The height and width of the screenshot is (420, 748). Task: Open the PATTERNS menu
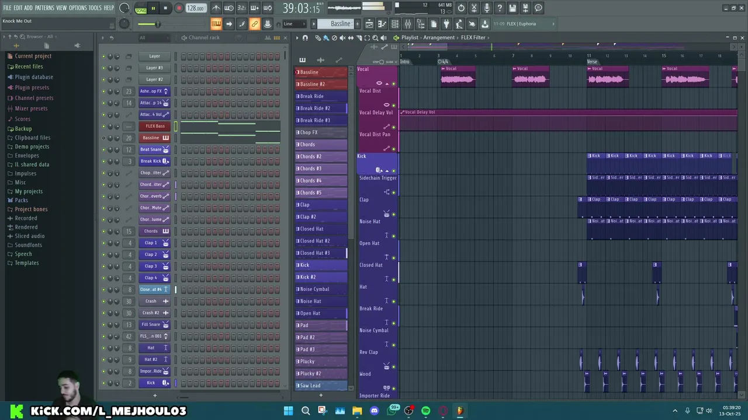point(44,8)
